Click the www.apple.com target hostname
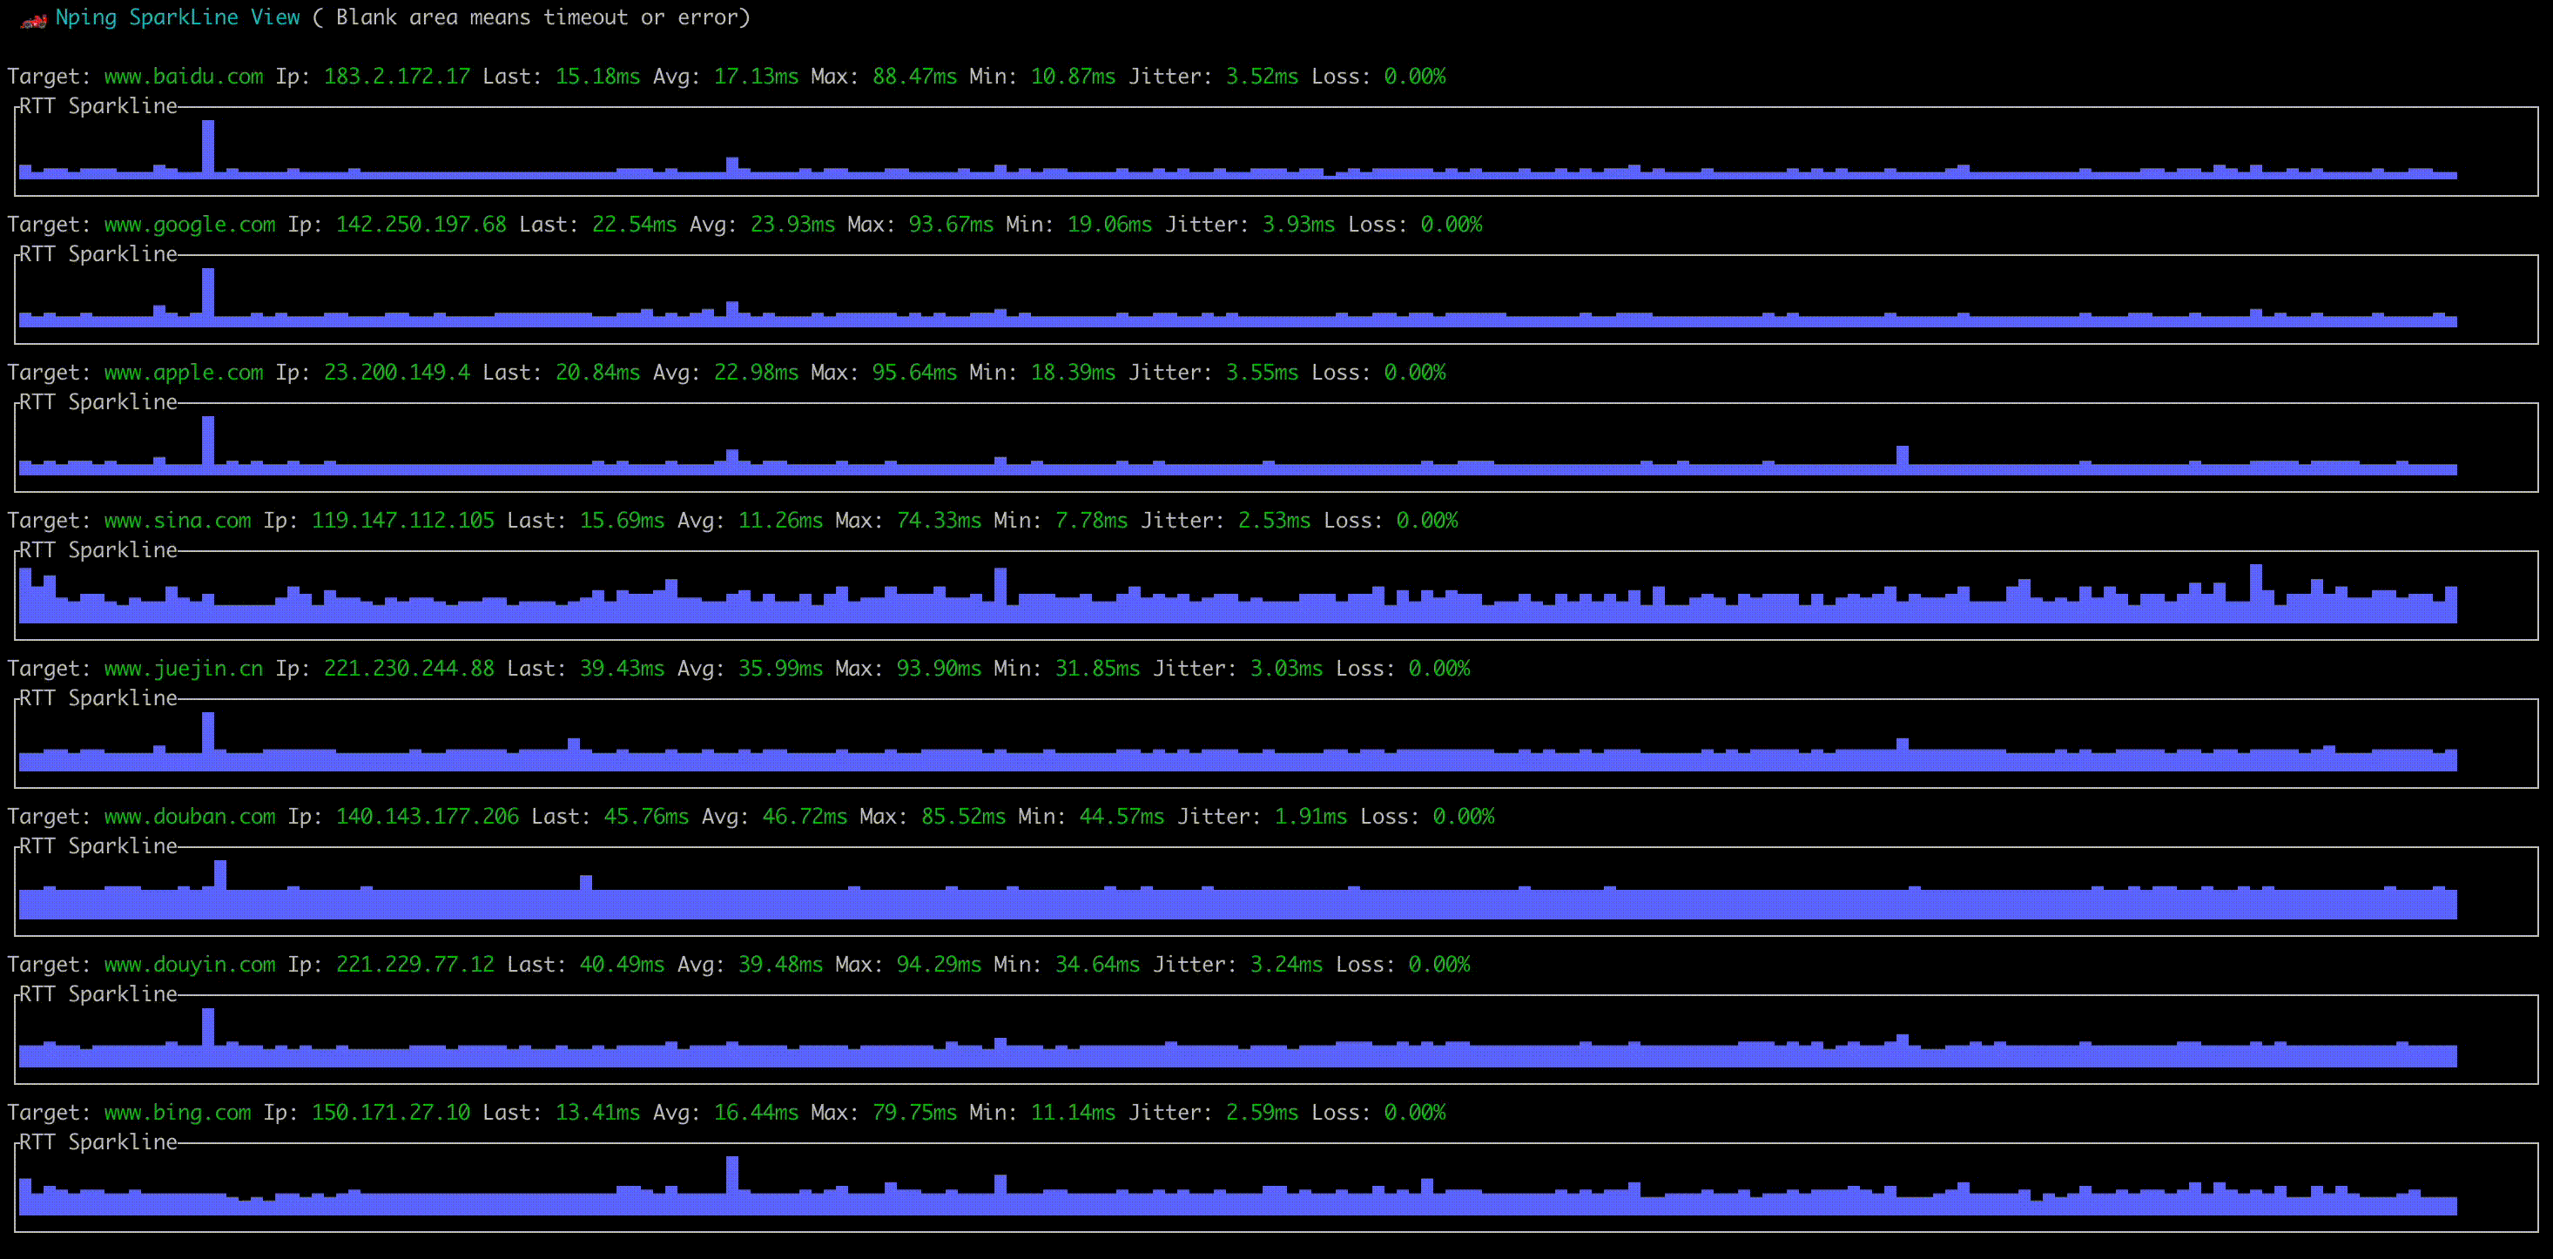The height and width of the screenshot is (1259, 2553). [x=184, y=373]
